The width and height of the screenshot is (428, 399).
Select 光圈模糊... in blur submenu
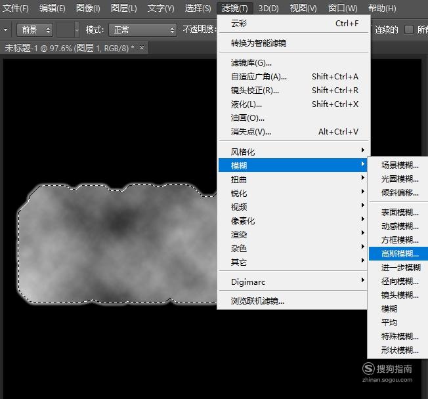[x=398, y=178]
